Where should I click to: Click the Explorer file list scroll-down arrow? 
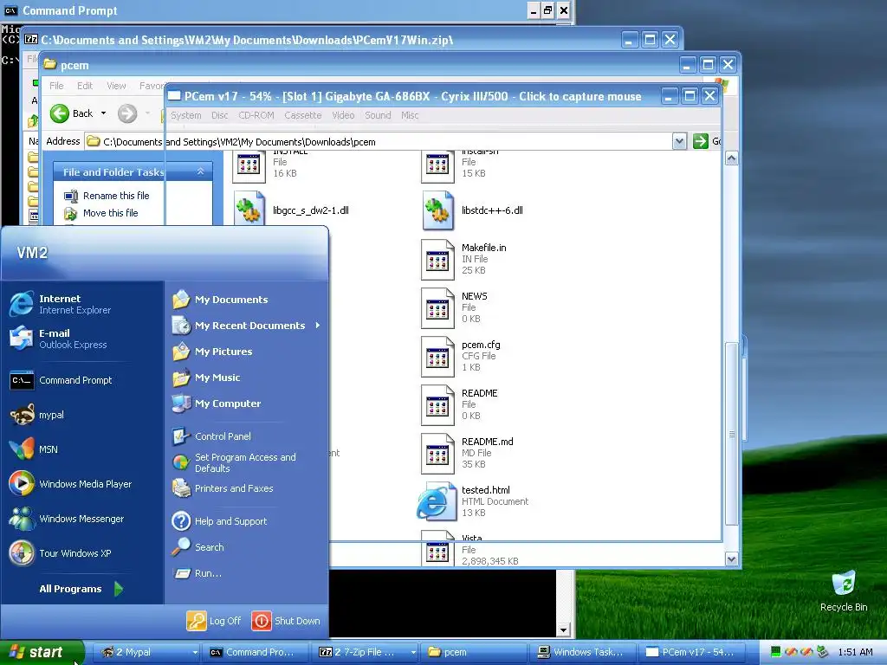pyautogui.click(x=731, y=558)
